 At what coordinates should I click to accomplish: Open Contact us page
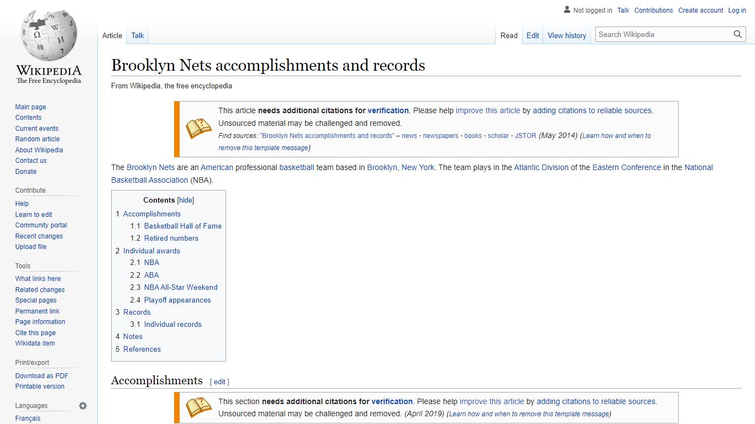(x=31, y=161)
